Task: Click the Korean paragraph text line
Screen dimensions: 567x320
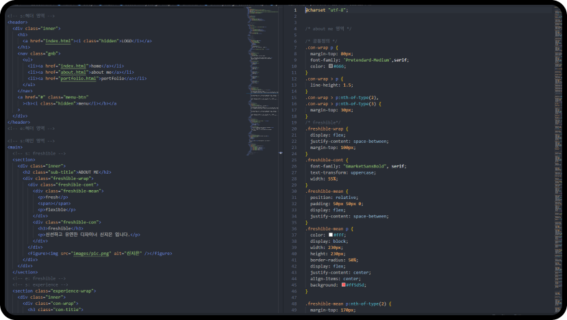Action: tap(89, 235)
